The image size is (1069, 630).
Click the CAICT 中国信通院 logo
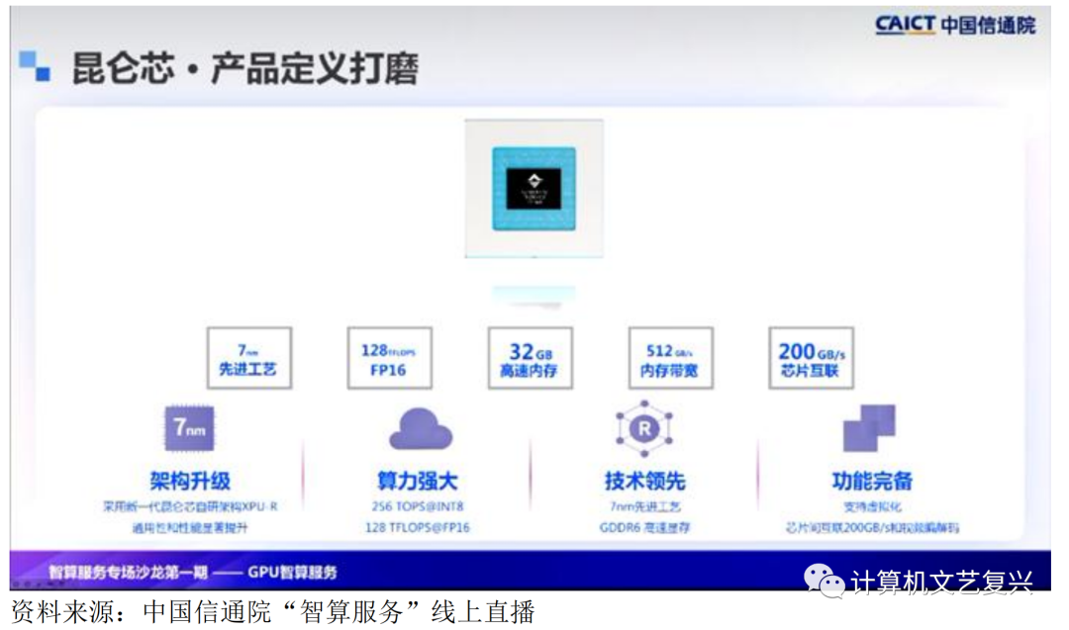click(955, 25)
